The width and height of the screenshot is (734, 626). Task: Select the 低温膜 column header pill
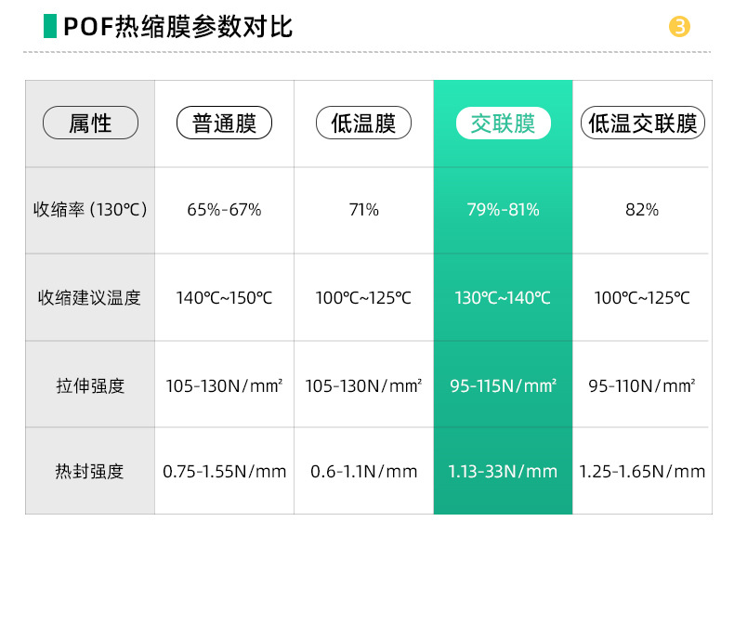coord(363,123)
